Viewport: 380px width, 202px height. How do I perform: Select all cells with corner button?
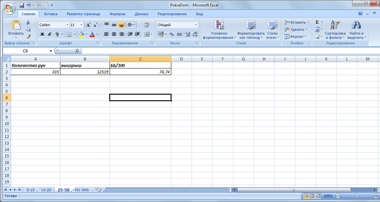click(x=7, y=59)
